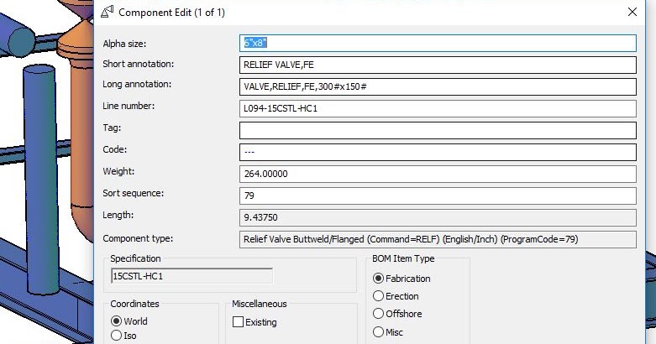Select the Fabrication BOM item type

click(x=378, y=279)
